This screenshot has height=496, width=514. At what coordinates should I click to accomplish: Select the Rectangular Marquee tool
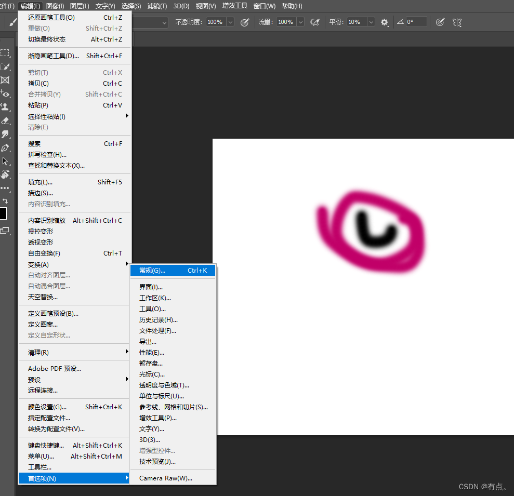click(5, 53)
